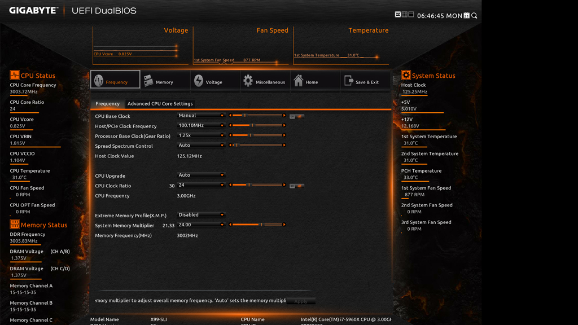This screenshot has width=578, height=325.
Task: Click the Save & Exit door icon
Action: pyautogui.click(x=349, y=81)
